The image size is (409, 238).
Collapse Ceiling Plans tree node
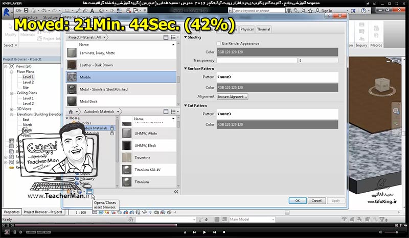coord(12,93)
